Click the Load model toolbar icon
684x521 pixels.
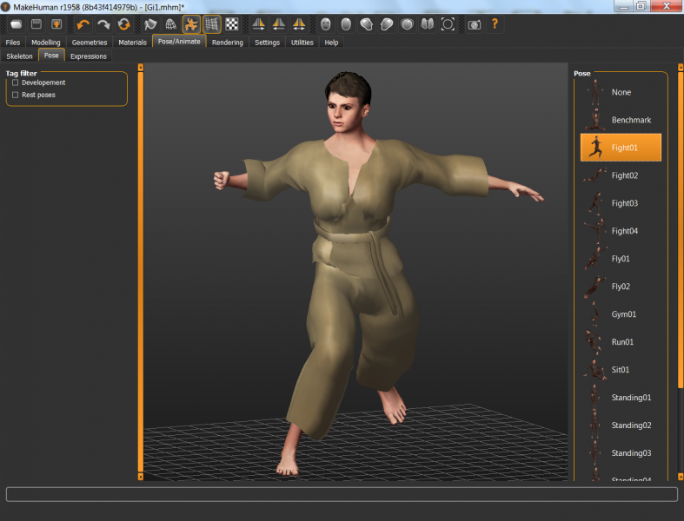[17, 24]
